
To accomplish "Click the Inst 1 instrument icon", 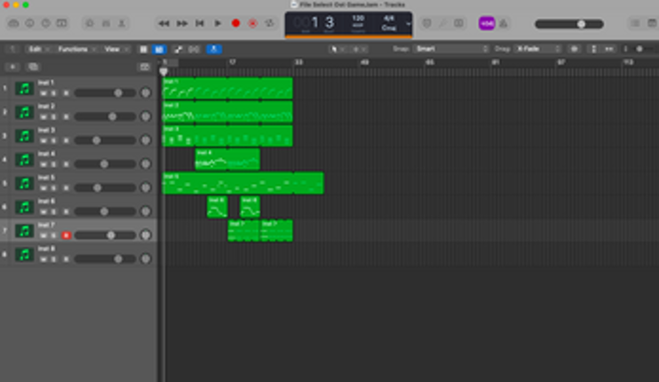I will pos(25,88).
